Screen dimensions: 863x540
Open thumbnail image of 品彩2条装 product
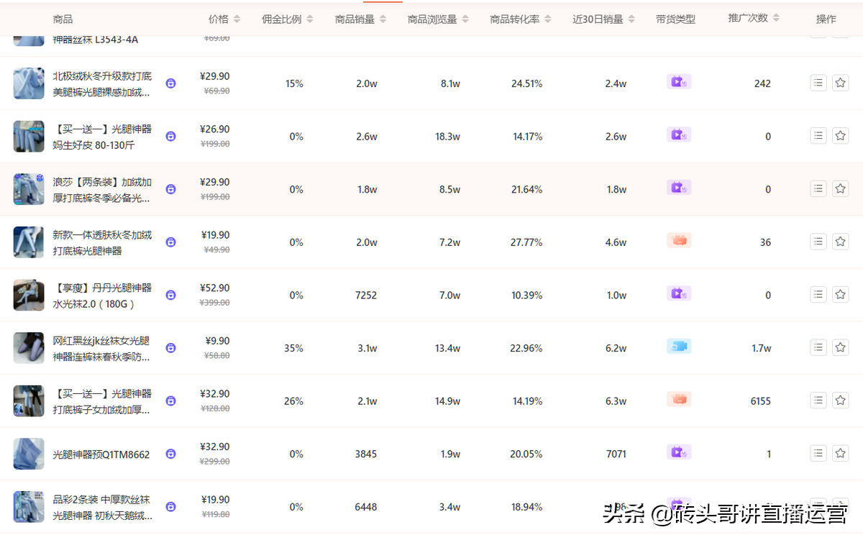click(x=29, y=507)
